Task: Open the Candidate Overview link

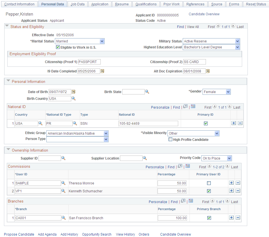Action: [x=204, y=14]
